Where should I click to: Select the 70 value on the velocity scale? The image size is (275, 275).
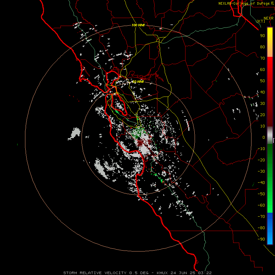click(x=262, y=58)
